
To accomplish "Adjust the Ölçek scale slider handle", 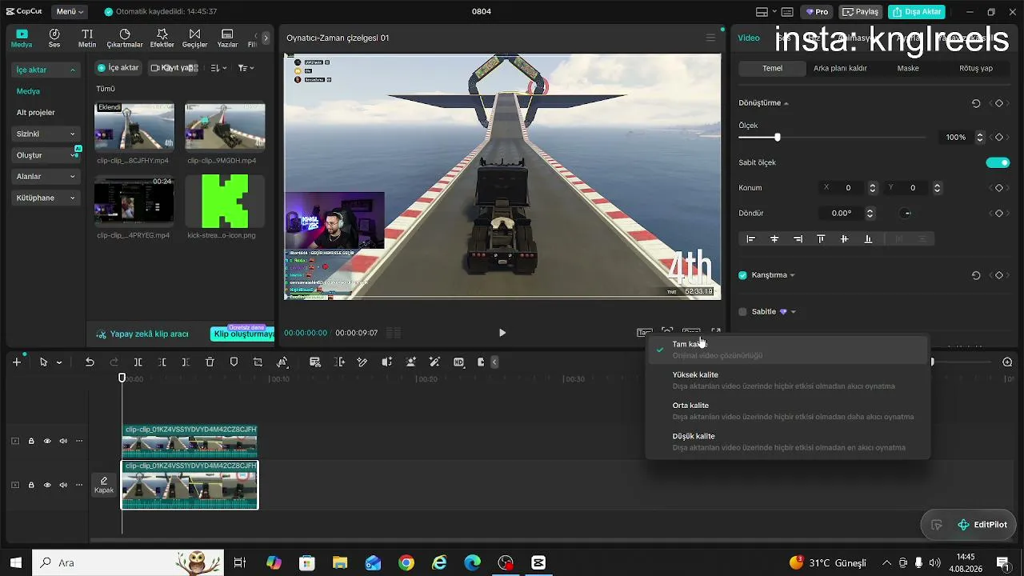I will click(777, 138).
